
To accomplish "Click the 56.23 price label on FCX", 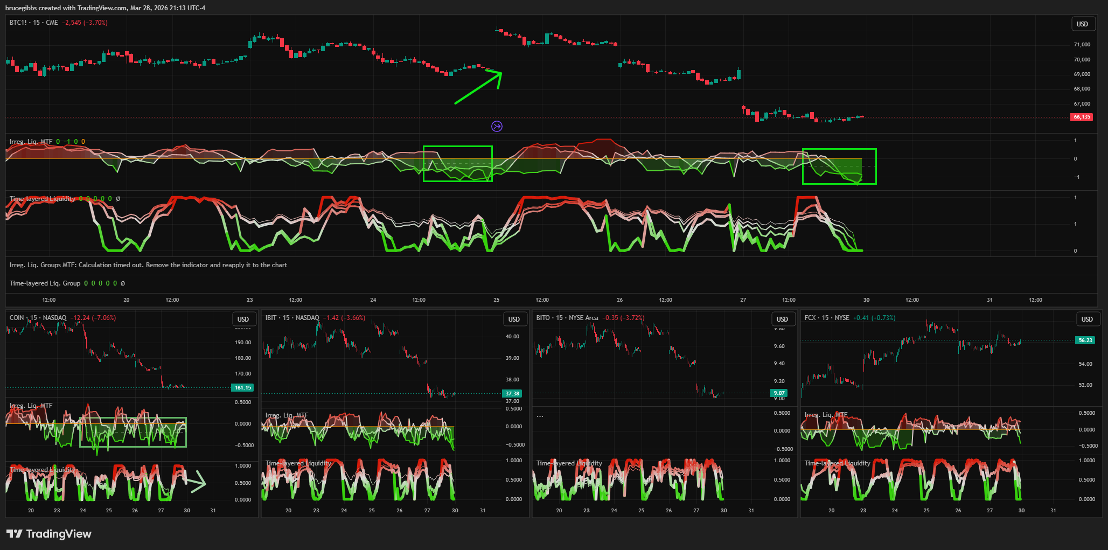I will (1085, 340).
